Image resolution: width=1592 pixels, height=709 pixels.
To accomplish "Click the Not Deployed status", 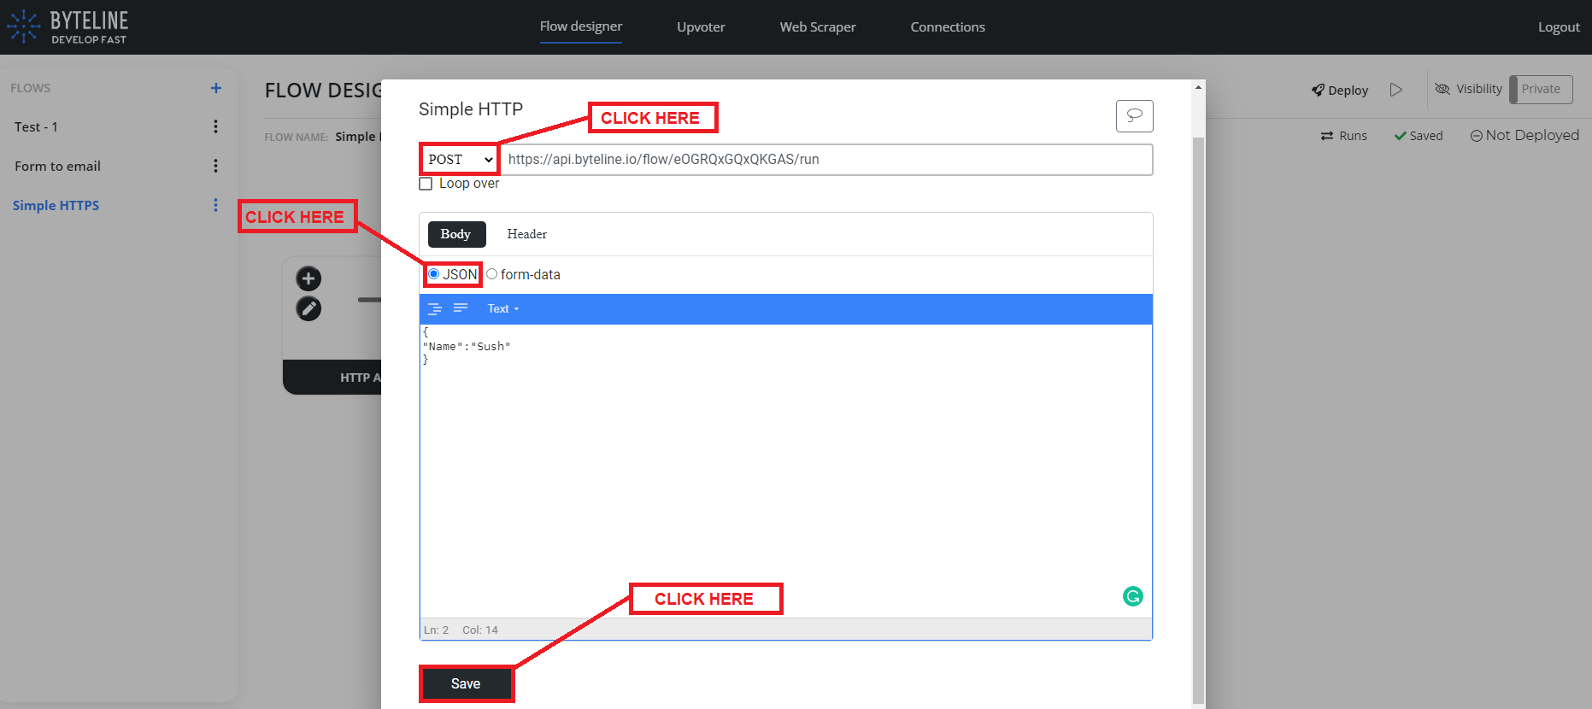I will click(x=1524, y=135).
